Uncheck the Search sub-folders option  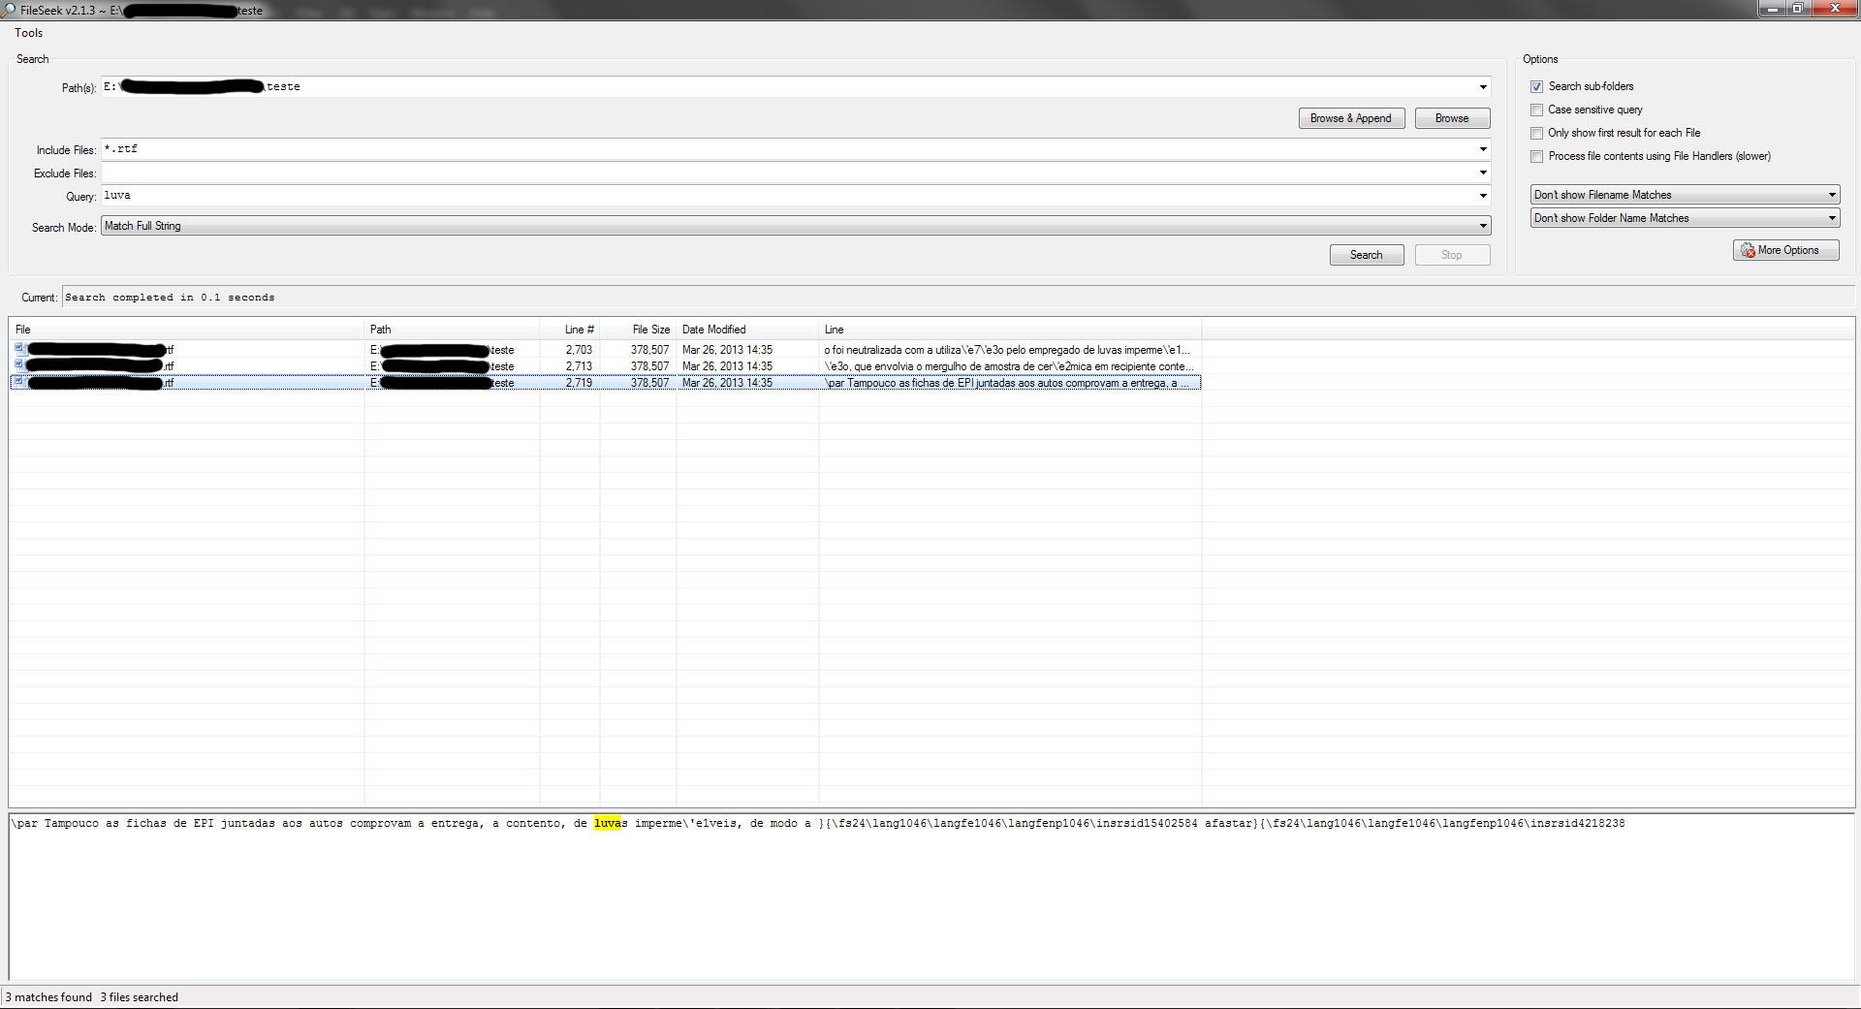click(x=1536, y=87)
